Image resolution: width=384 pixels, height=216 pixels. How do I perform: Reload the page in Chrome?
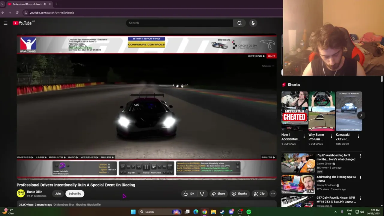coord(17,13)
